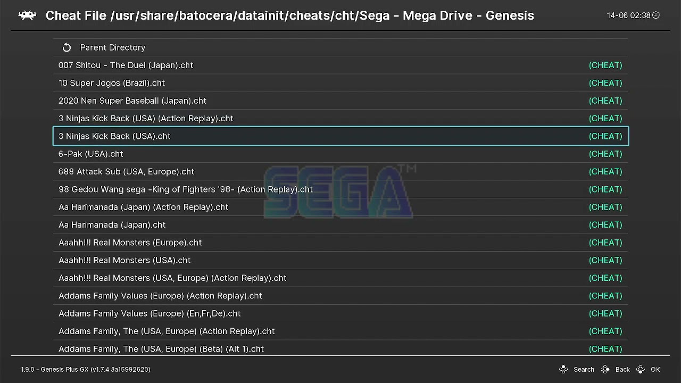
Task: Open 6-Pak (USA).cht cheat file
Action: 340,154
